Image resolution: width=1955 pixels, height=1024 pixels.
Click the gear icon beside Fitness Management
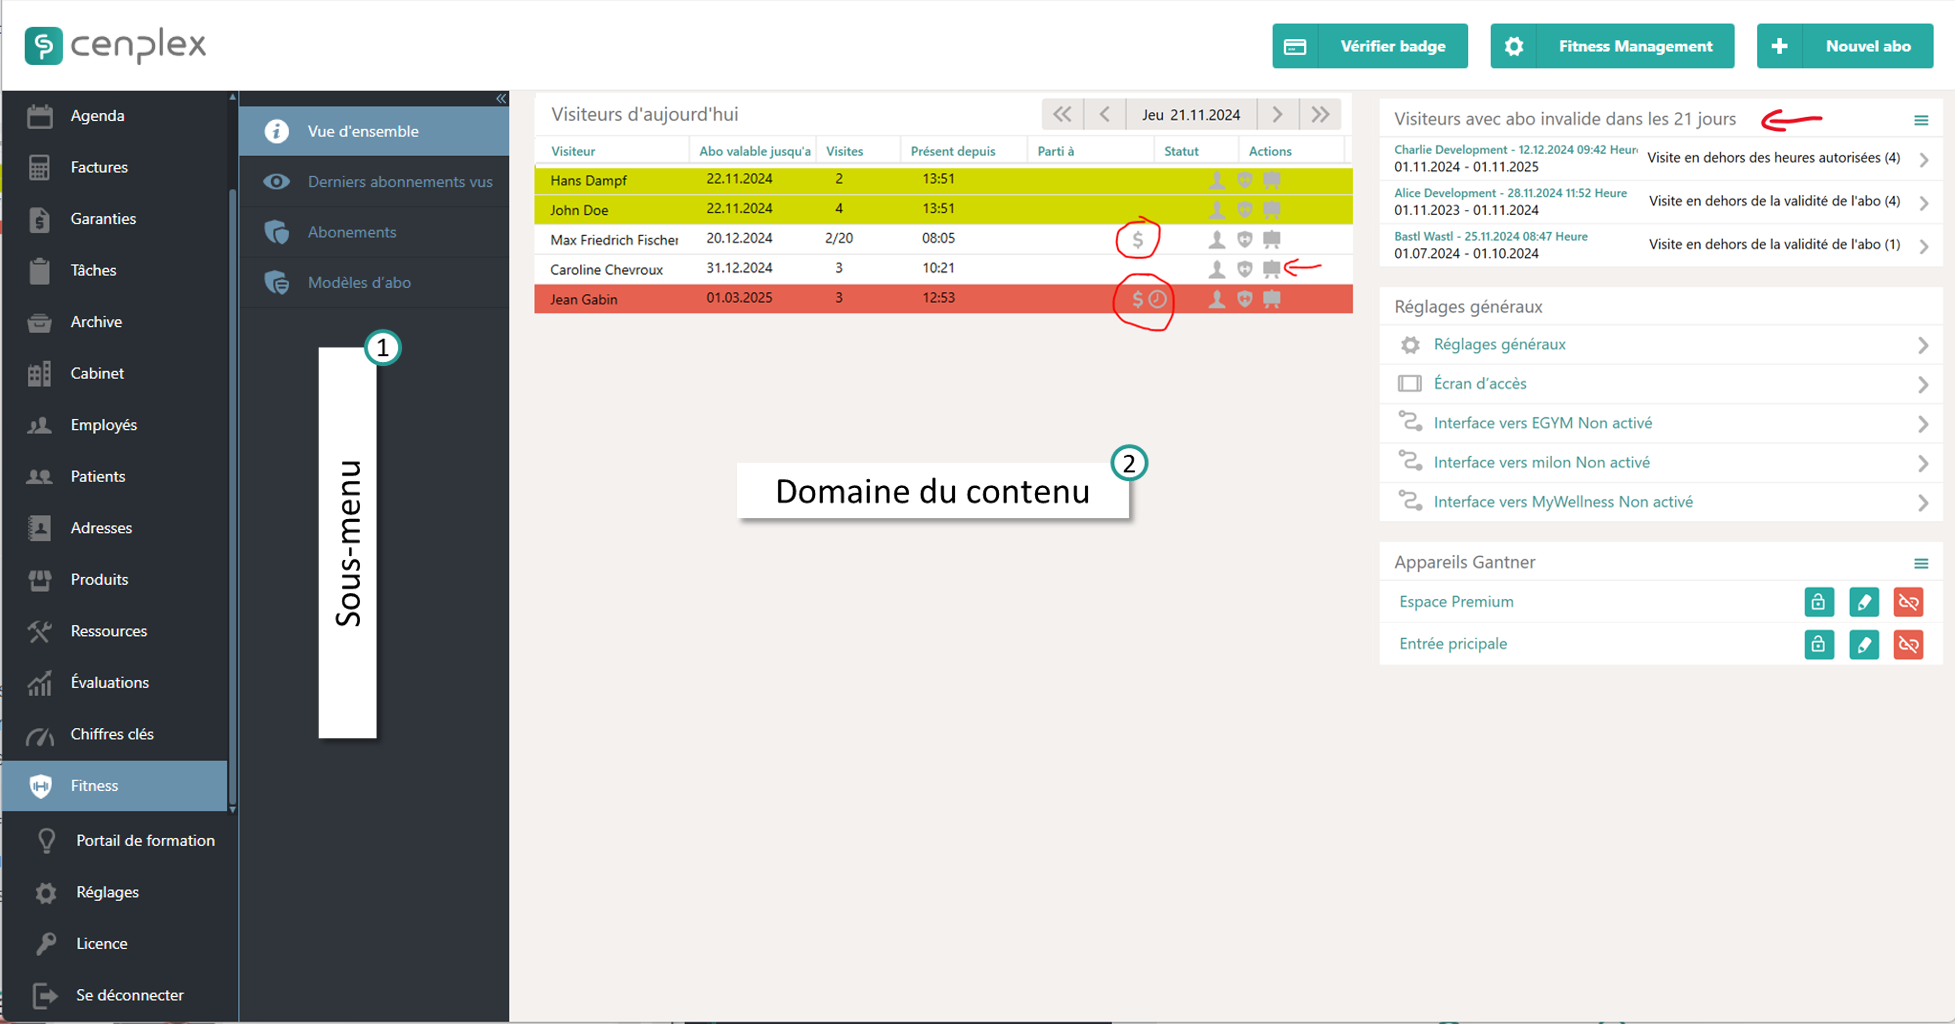tap(1514, 45)
